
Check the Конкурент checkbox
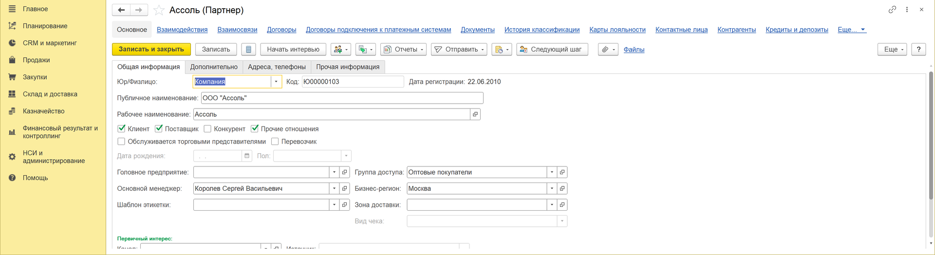pos(207,128)
